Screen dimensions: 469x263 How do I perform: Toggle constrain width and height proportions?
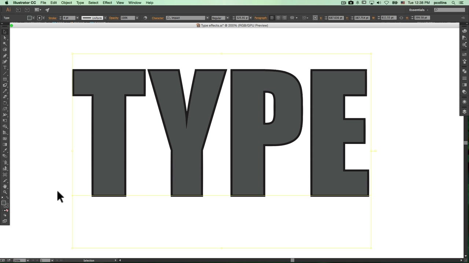pyautogui.click(x=401, y=18)
